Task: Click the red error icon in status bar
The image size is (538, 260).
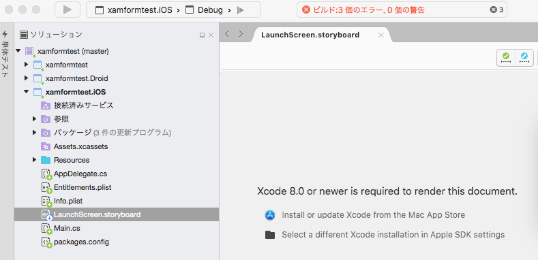Action: click(x=306, y=10)
